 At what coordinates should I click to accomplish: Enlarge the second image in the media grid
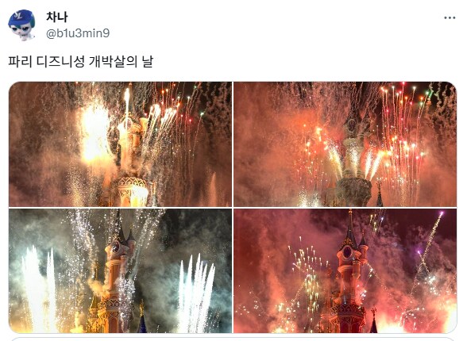[x=345, y=144]
